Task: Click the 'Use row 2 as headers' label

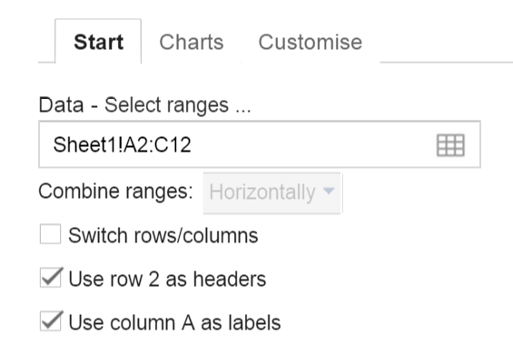Action: [167, 279]
